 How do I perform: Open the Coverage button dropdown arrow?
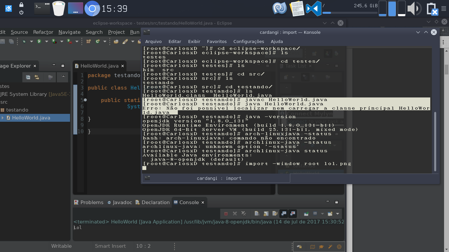62,42
